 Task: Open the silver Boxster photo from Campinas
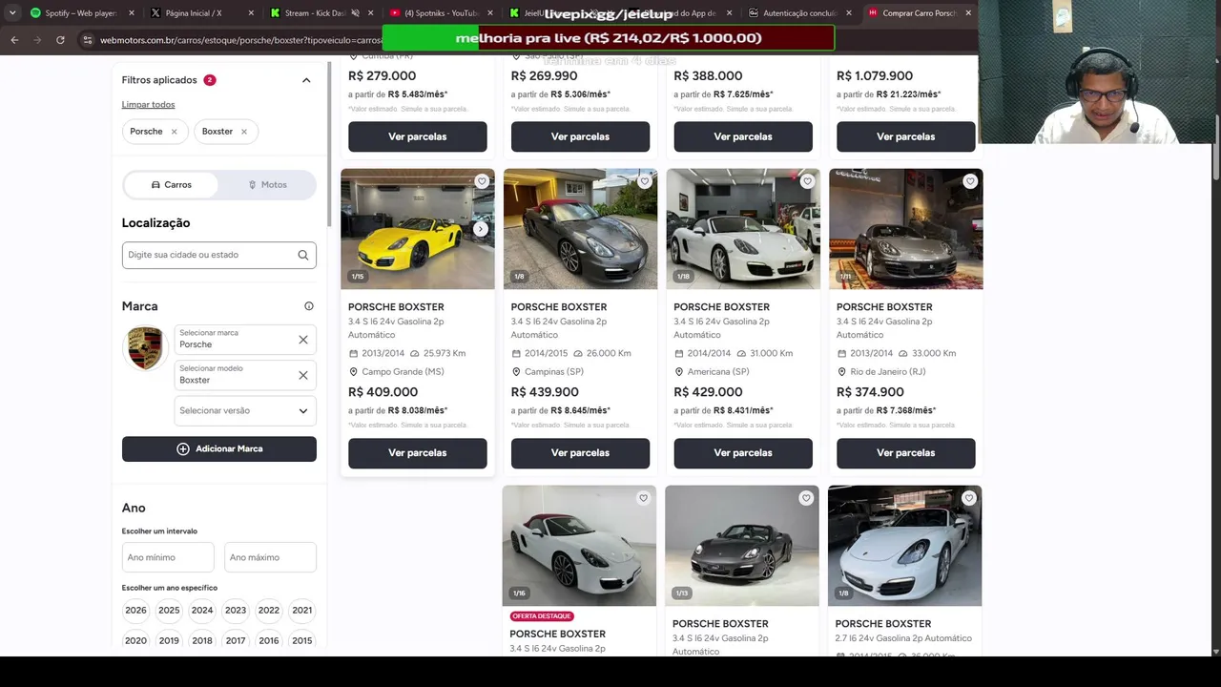(580, 229)
